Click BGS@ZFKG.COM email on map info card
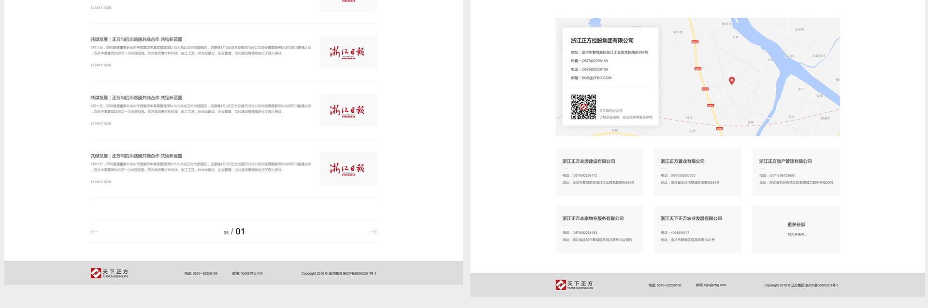Image resolution: width=928 pixels, height=308 pixels. click(x=596, y=78)
